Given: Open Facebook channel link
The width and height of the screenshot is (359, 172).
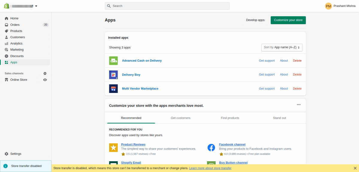Looking at the screenshot, I should 232,145.
